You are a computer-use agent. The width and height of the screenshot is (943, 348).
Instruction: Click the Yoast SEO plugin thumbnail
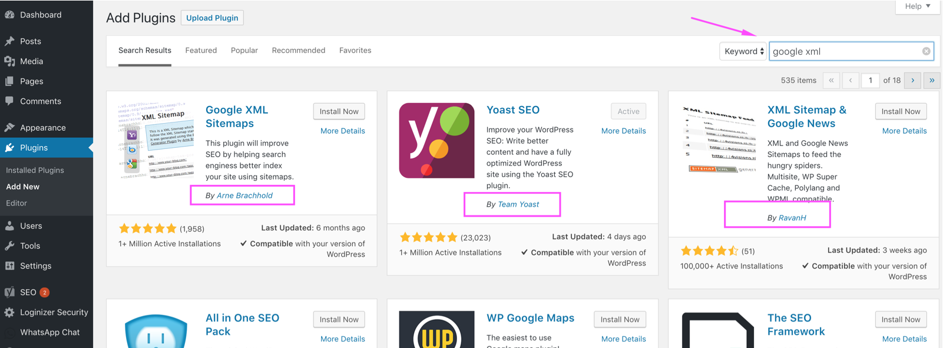(x=436, y=141)
